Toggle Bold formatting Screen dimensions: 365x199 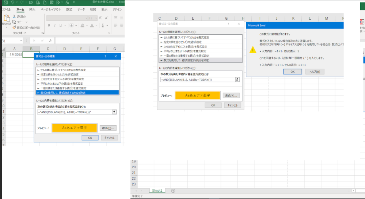point(49,26)
